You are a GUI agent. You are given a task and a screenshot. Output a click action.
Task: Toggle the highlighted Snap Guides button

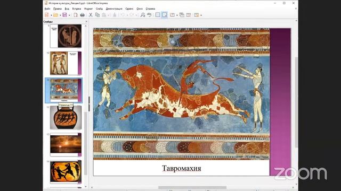pyautogui.click(x=165, y=15)
